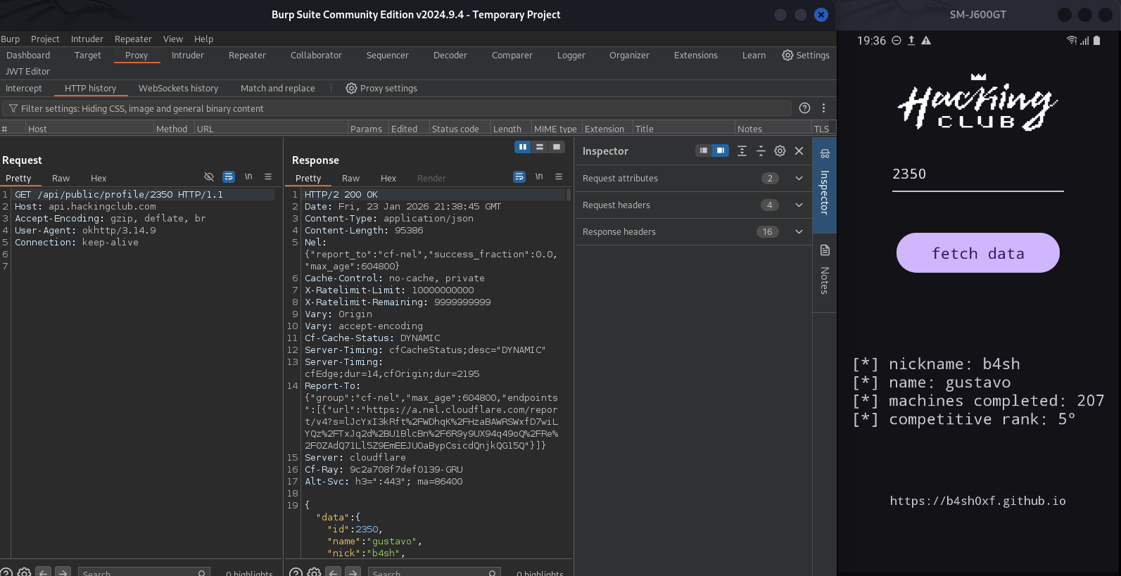1121x576 pixels.
Task: Go to previous match in Request search
Action: tap(44, 572)
